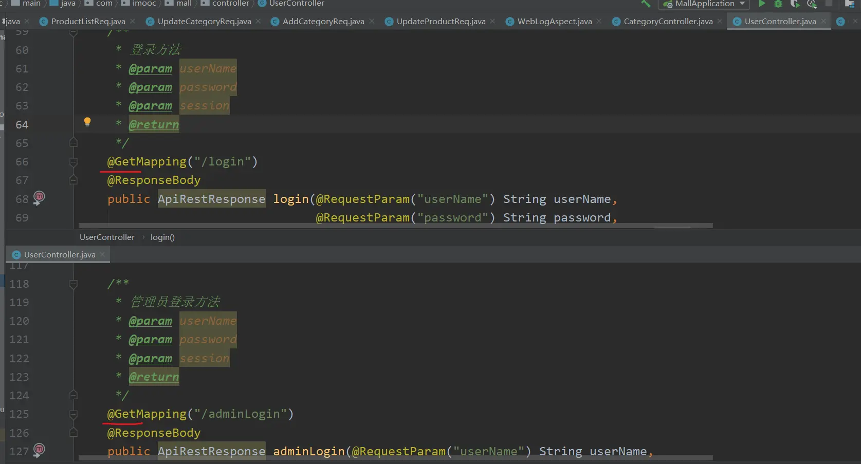The image size is (861, 464).
Task: Close the ProductListReq.java tab
Action: pyautogui.click(x=133, y=21)
